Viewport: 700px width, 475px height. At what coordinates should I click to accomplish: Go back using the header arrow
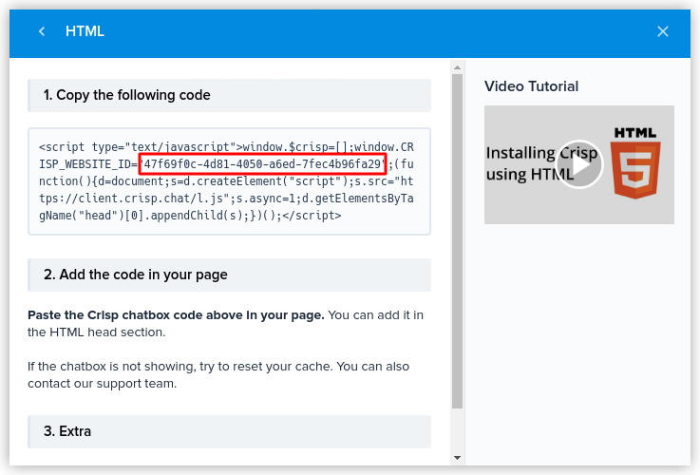[x=42, y=31]
